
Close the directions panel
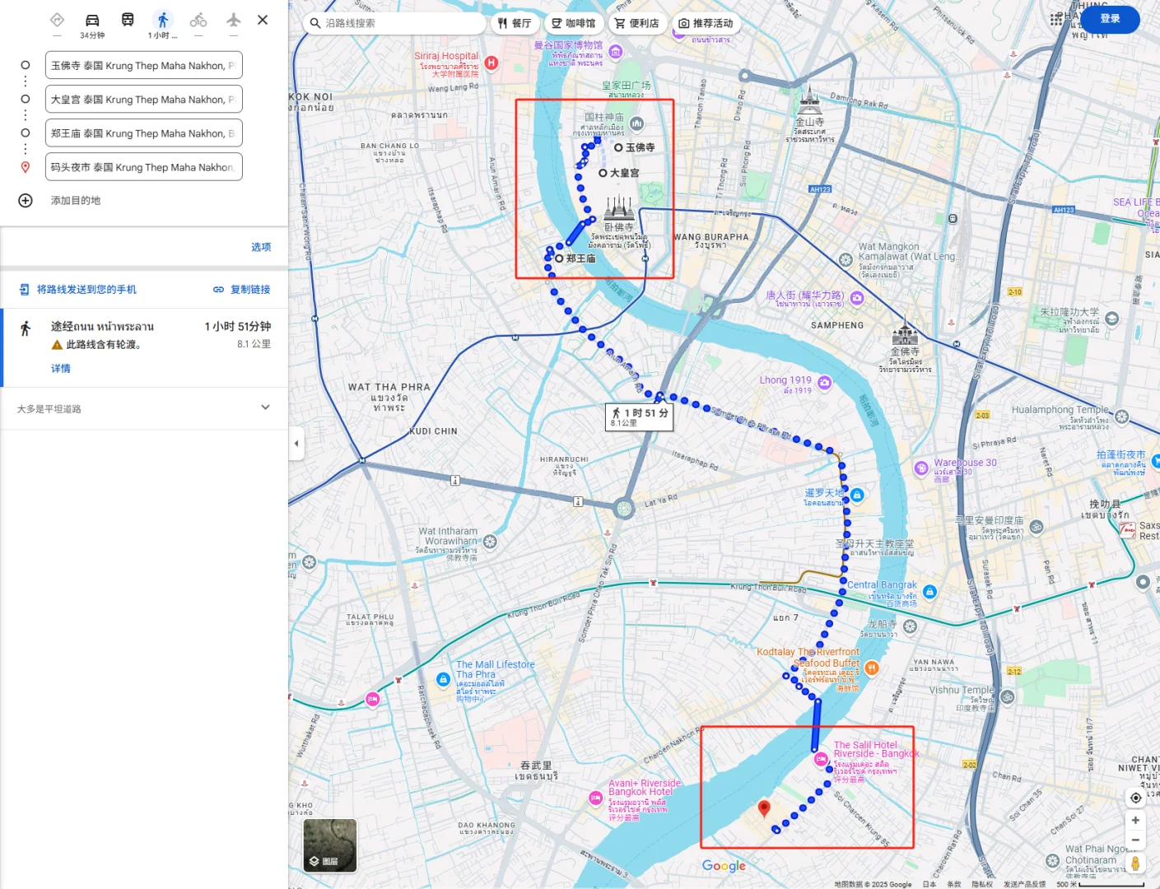[x=263, y=20]
